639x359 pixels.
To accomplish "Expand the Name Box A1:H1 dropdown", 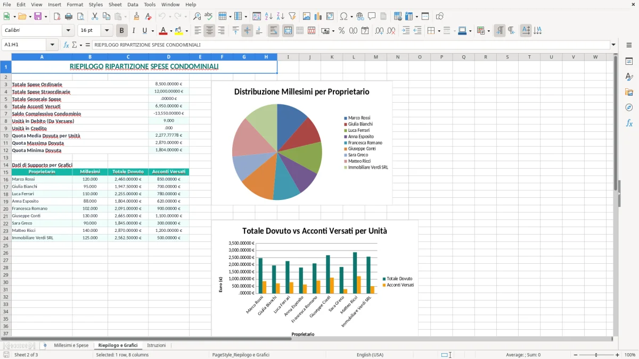I will pyautogui.click(x=52, y=45).
